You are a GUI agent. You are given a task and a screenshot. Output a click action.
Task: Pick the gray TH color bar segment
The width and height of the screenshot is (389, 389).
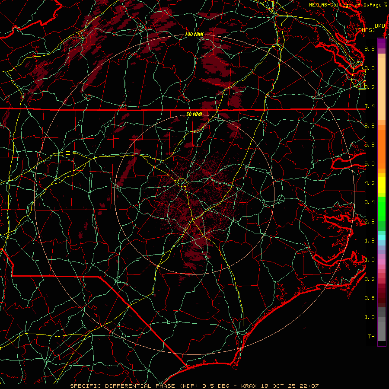382,331
